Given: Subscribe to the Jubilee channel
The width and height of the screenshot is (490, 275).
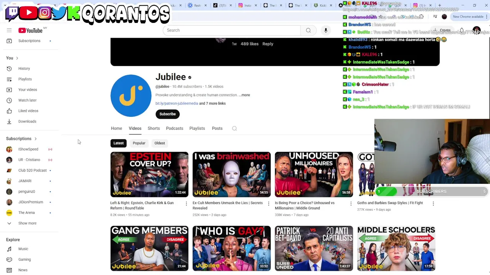Looking at the screenshot, I should (168, 114).
